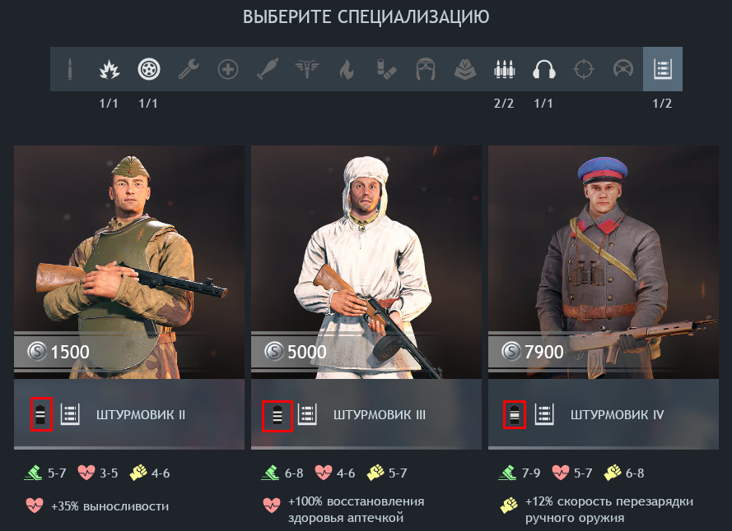The image size is (732, 531).
Task: Click the Штурмовик IV name label
Action: [618, 414]
